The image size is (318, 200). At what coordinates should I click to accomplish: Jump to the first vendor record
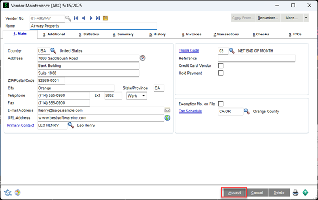pyautogui.click(x=76, y=18)
